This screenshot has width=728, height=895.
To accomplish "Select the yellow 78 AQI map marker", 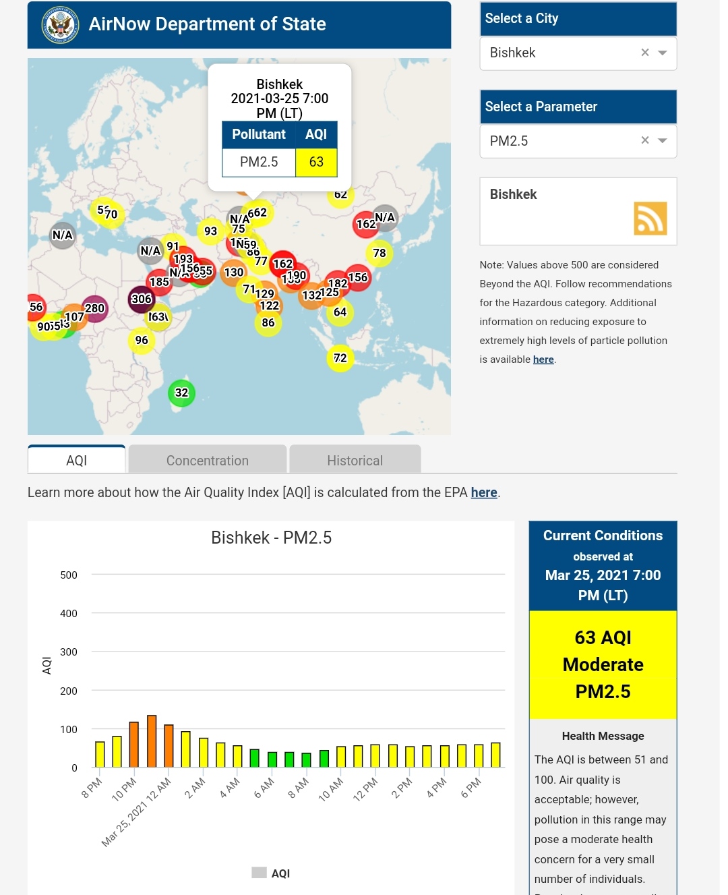I will 380,253.
